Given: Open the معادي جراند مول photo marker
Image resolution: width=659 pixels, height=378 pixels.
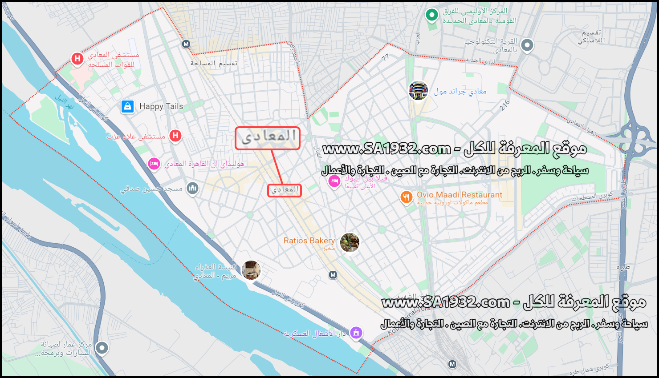Looking at the screenshot, I should tap(418, 90).
